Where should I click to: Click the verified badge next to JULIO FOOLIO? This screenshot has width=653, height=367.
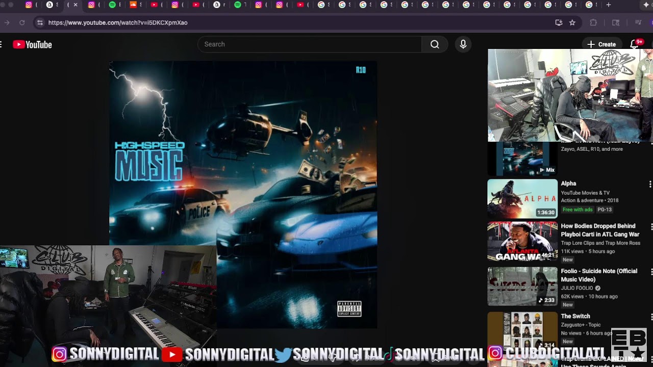(x=598, y=288)
